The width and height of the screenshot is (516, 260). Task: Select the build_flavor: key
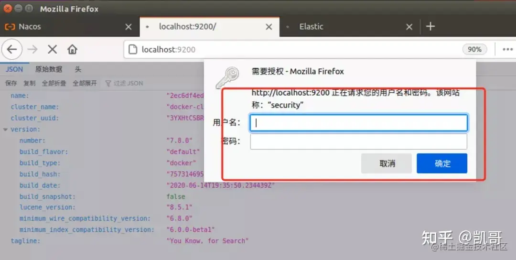click(x=43, y=152)
